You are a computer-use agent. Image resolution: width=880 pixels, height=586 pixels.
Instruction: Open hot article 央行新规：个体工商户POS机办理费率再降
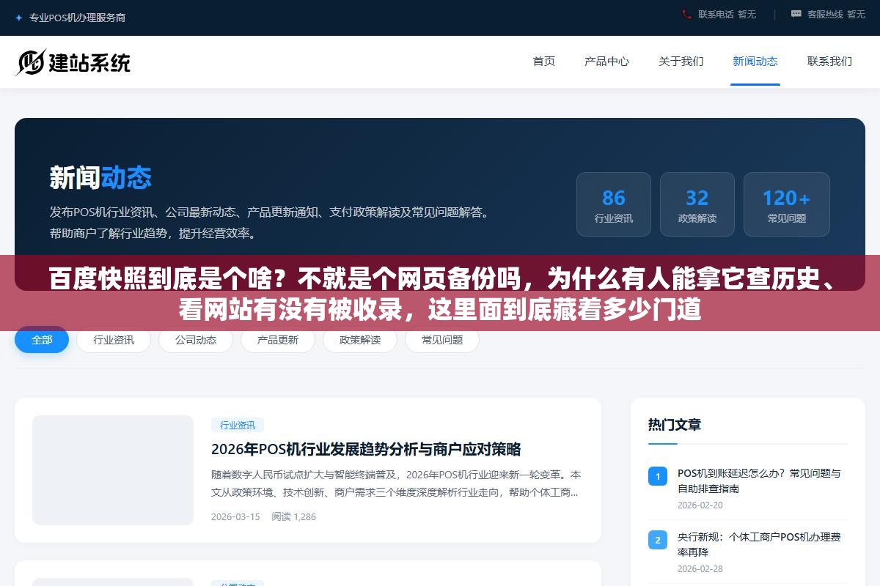(x=759, y=544)
